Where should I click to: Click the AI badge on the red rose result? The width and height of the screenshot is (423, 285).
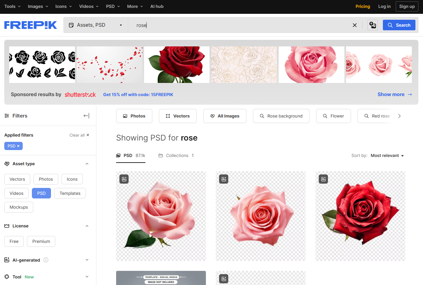click(x=323, y=179)
